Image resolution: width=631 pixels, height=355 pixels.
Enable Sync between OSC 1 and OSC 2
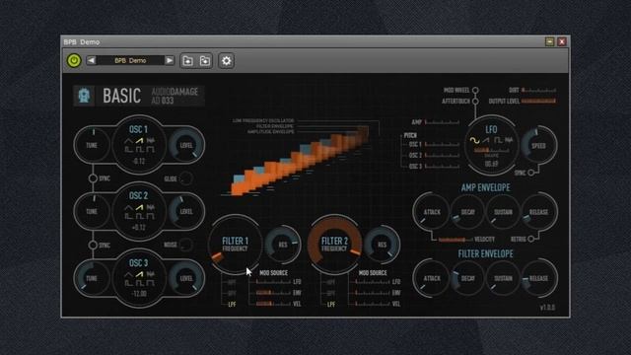pyautogui.click(x=93, y=178)
